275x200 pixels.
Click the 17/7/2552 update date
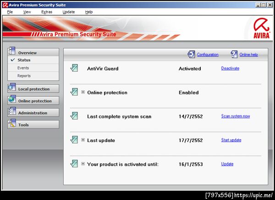191,140
